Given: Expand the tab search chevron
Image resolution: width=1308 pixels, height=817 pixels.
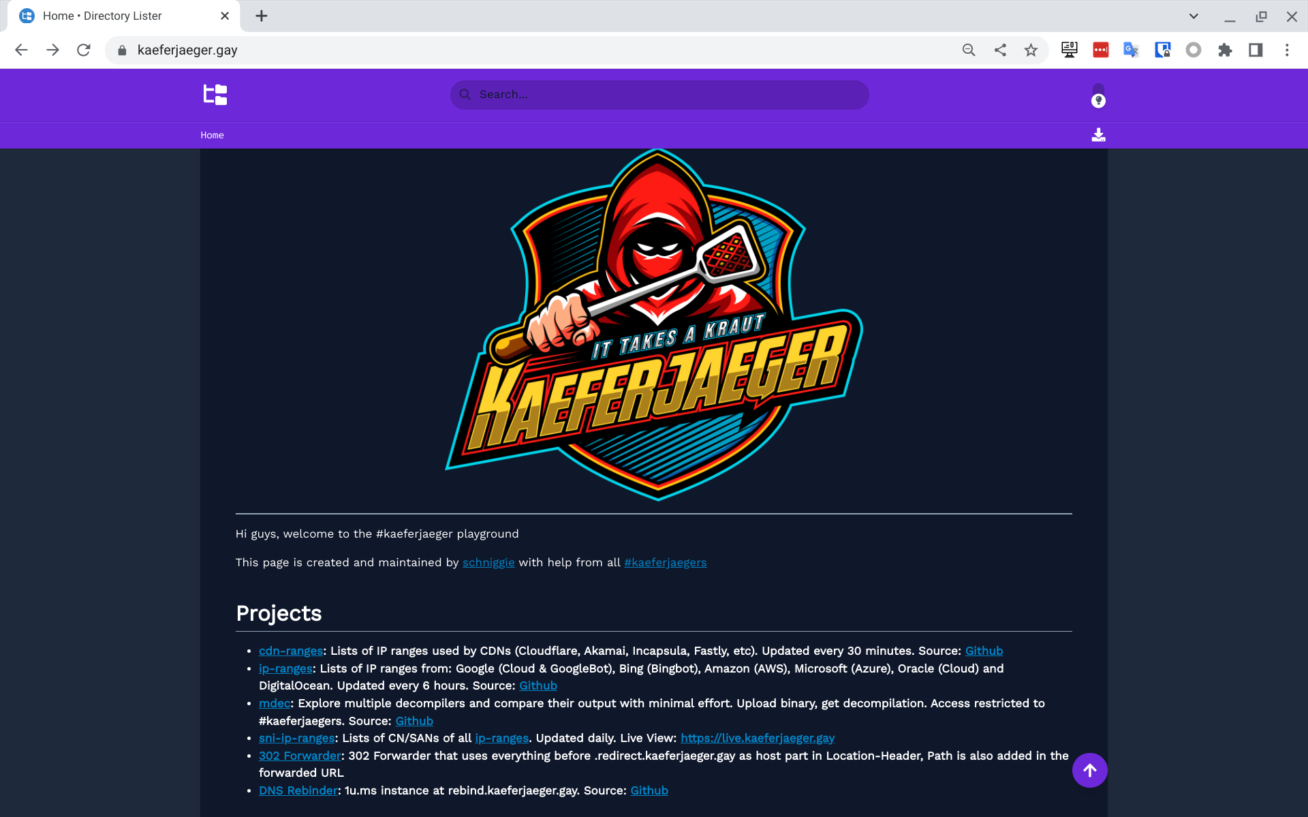Looking at the screenshot, I should point(1194,16).
